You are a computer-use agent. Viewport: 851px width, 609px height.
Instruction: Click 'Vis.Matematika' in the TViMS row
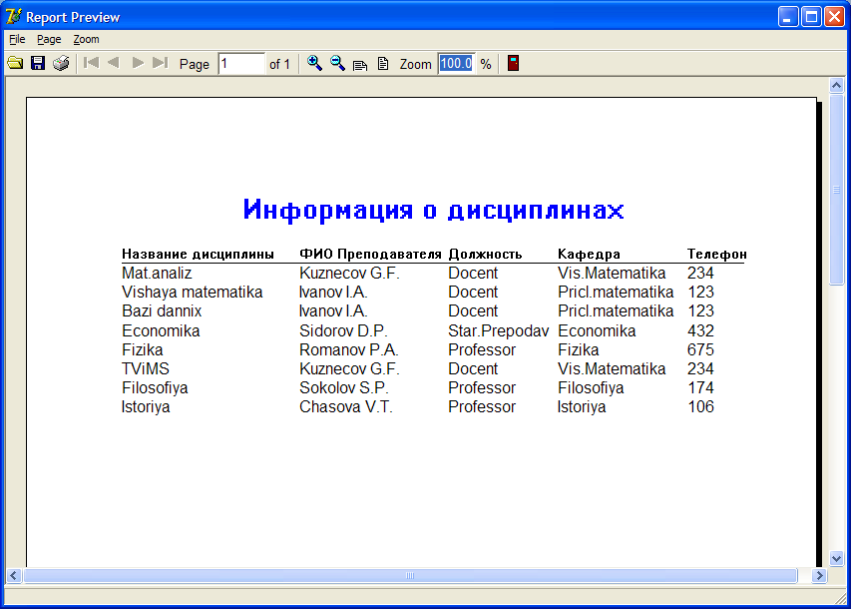612,368
